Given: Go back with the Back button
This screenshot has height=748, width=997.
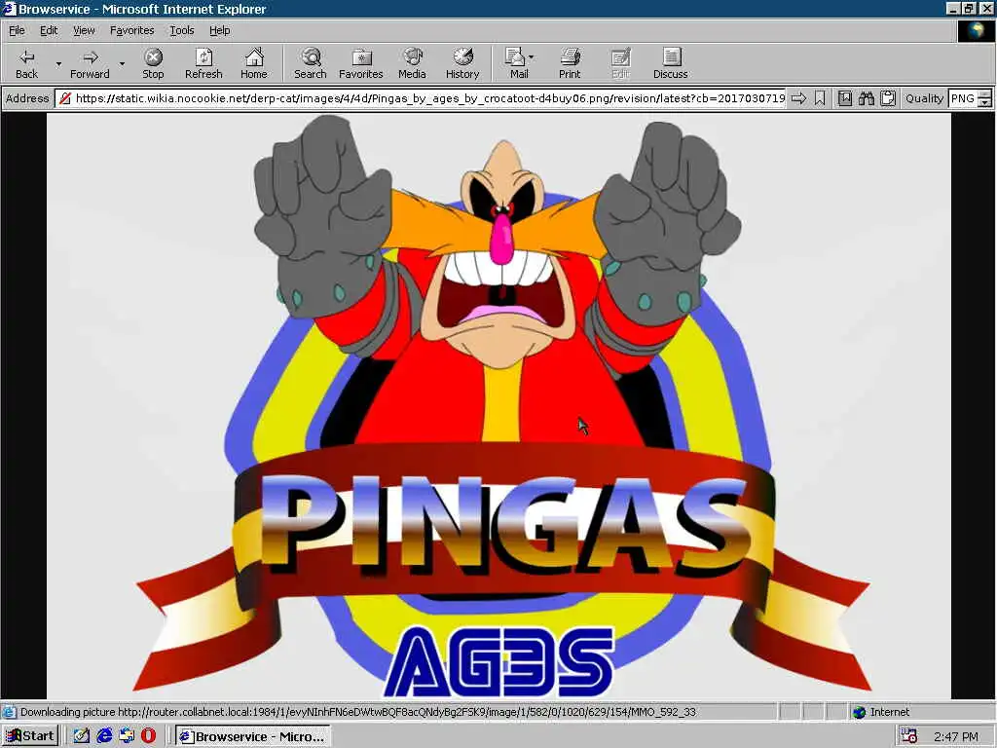Looking at the screenshot, I should (26, 63).
